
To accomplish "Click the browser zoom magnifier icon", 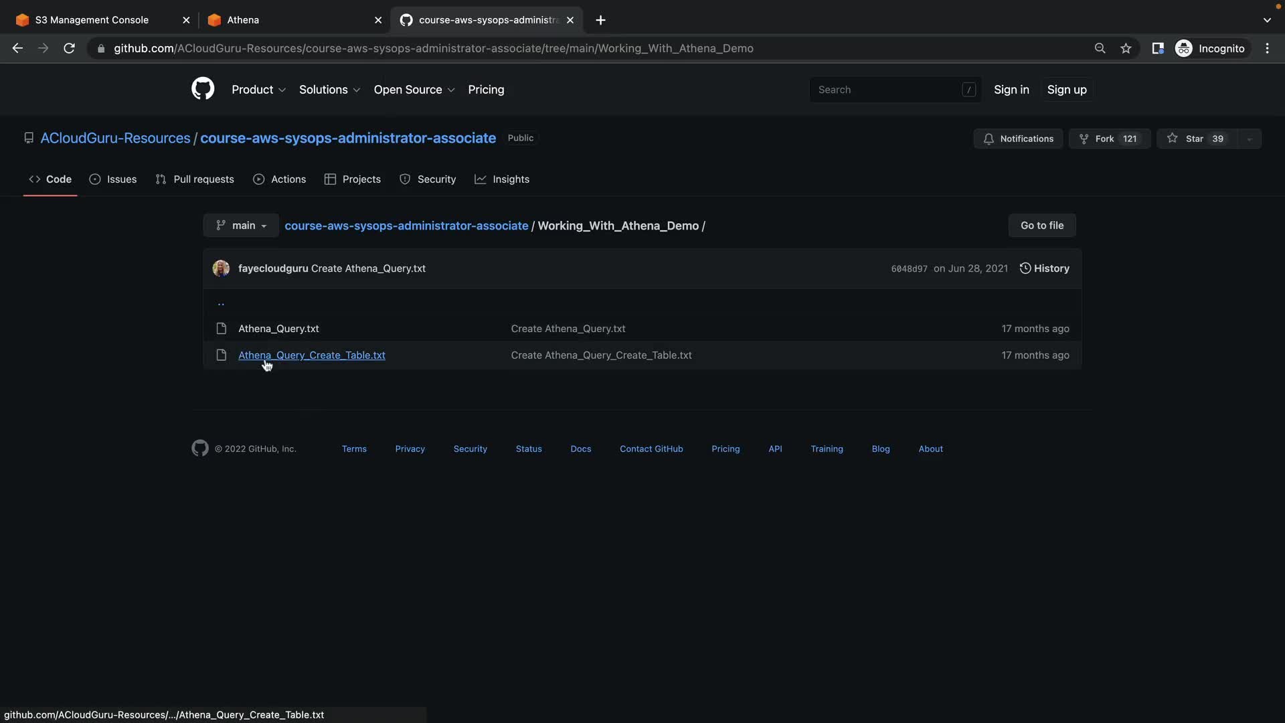I will (1100, 48).
